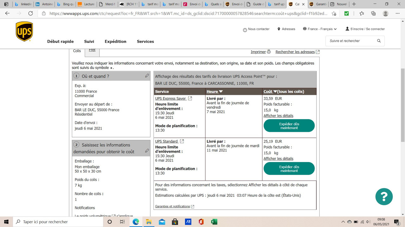Open 'Début rapide' menu
This screenshot has width=405, height=227.
tap(60, 42)
